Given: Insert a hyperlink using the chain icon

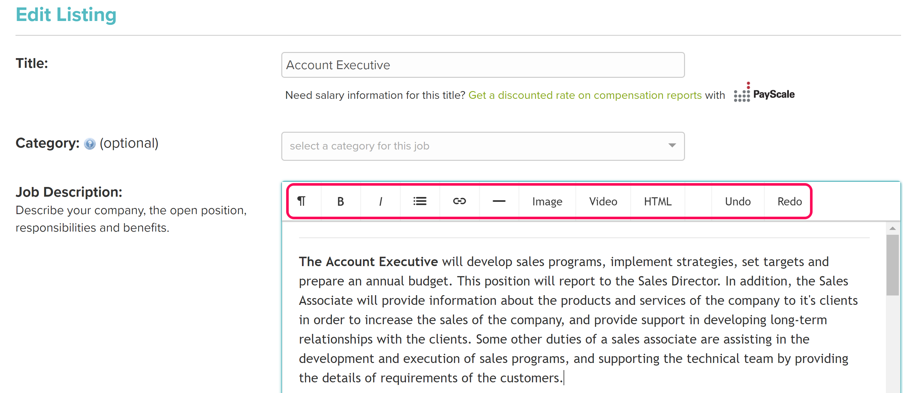Looking at the screenshot, I should pos(460,201).
